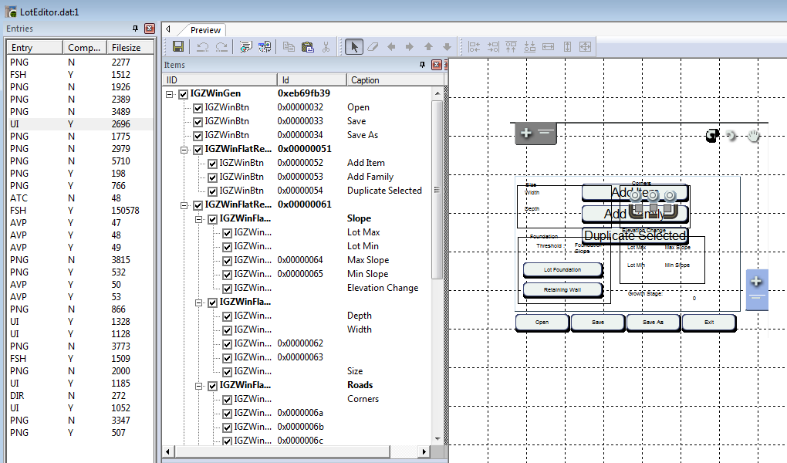This screenshot has height=463, width=787.
Task: Select the ATC entry with filesize 48
Action: (80, 198)
